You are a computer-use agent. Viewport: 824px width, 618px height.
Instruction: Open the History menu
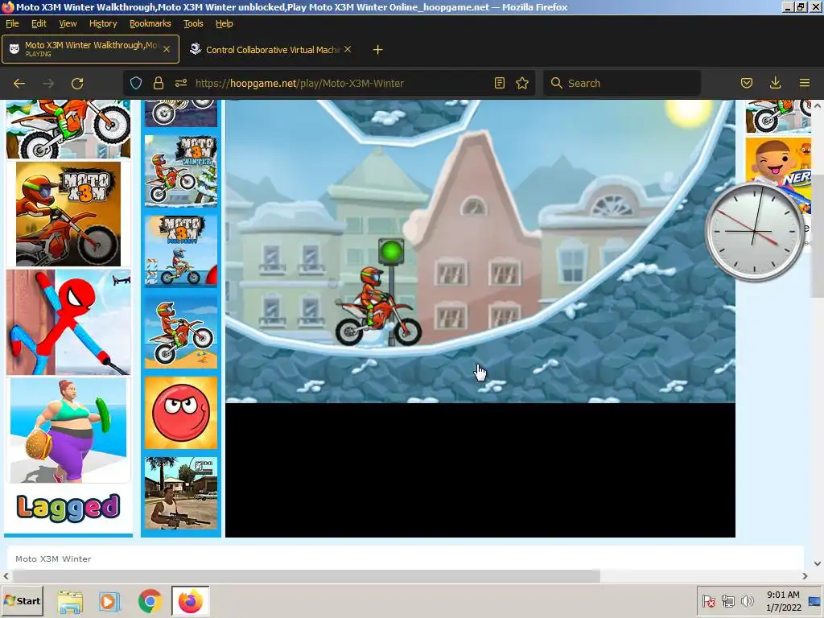(103, 23)
